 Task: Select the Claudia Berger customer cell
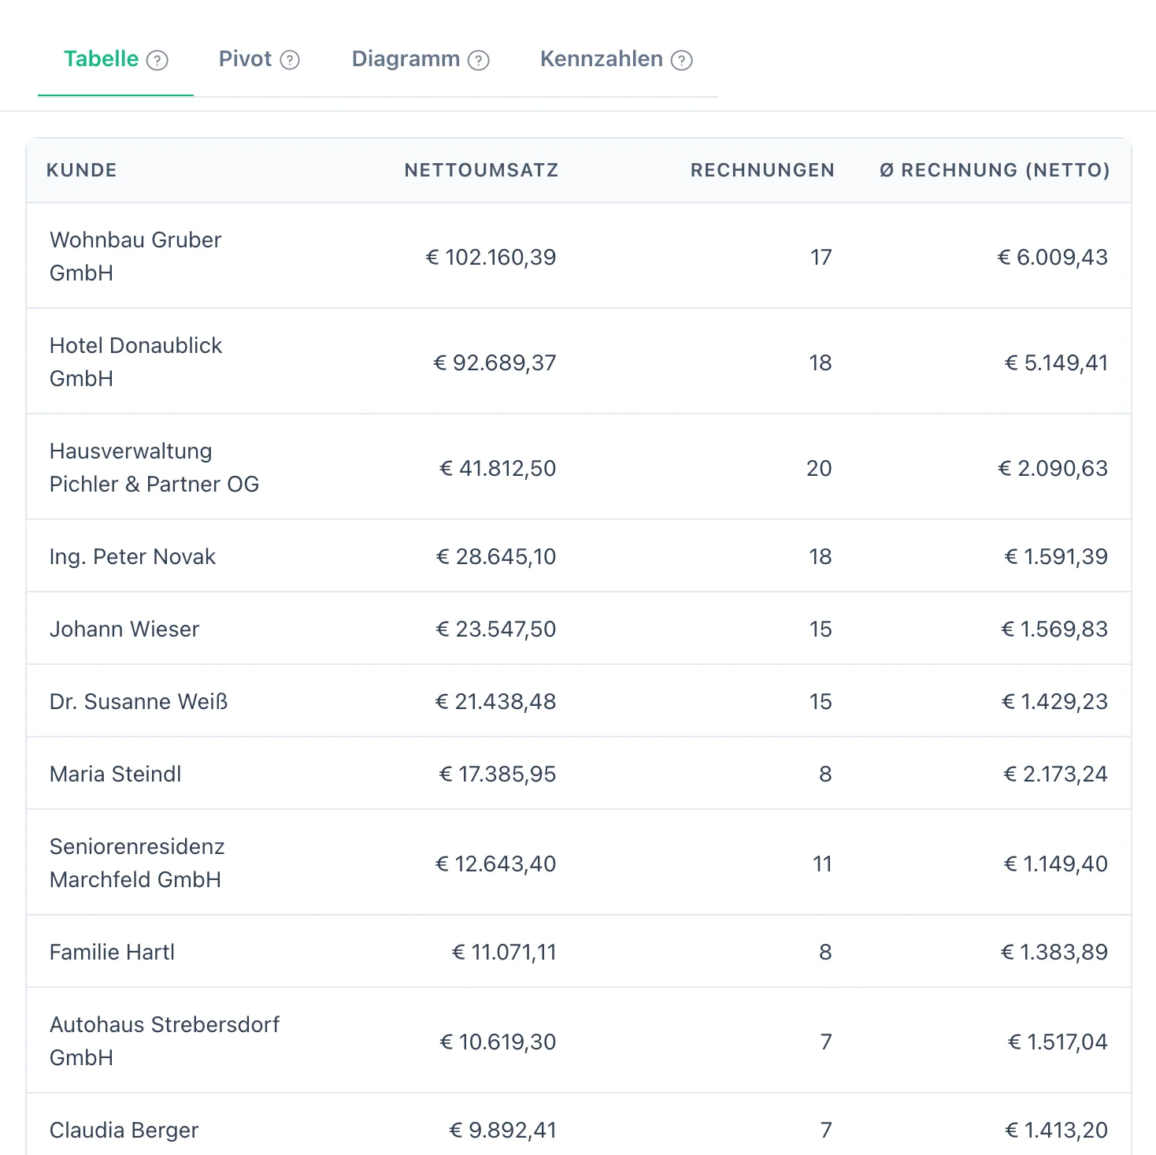pos(124,1130)
